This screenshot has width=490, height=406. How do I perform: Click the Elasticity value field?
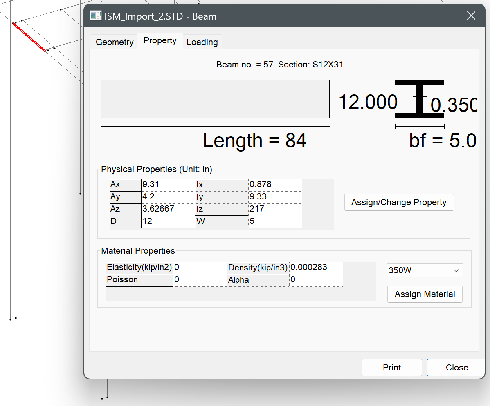click(x=200, y=268)
